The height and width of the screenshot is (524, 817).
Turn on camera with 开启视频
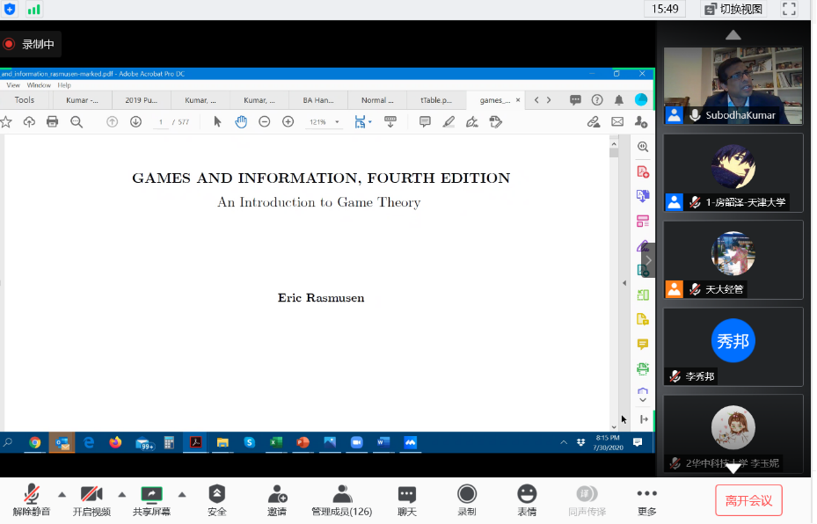coord(91,495)
